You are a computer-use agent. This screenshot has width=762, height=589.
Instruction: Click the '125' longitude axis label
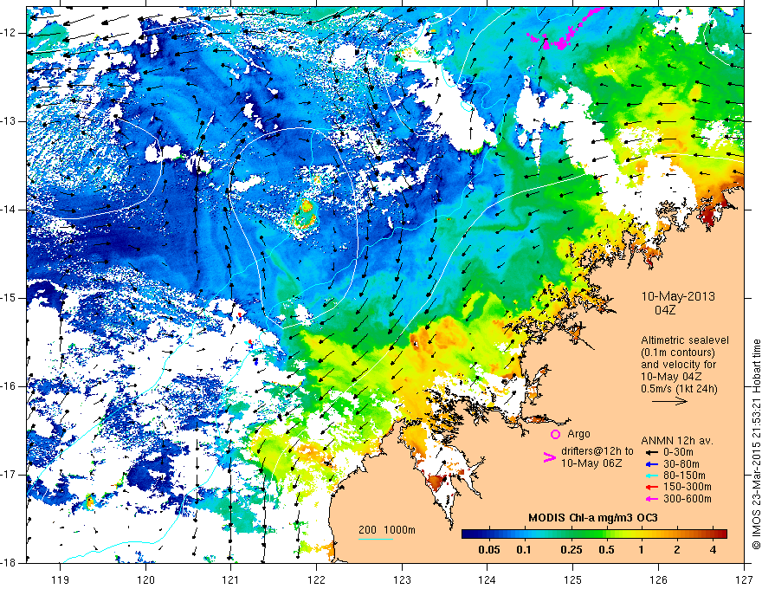click(x=573, y=579)
